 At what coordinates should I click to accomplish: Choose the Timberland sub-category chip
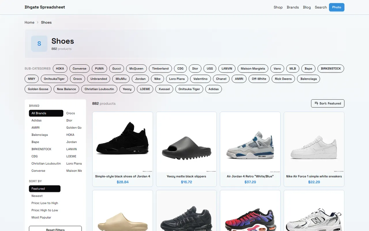coord(160,68)
